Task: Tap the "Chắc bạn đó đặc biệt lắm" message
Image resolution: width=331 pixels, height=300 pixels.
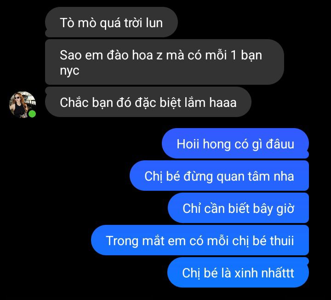Action: [x=148, y=102]
